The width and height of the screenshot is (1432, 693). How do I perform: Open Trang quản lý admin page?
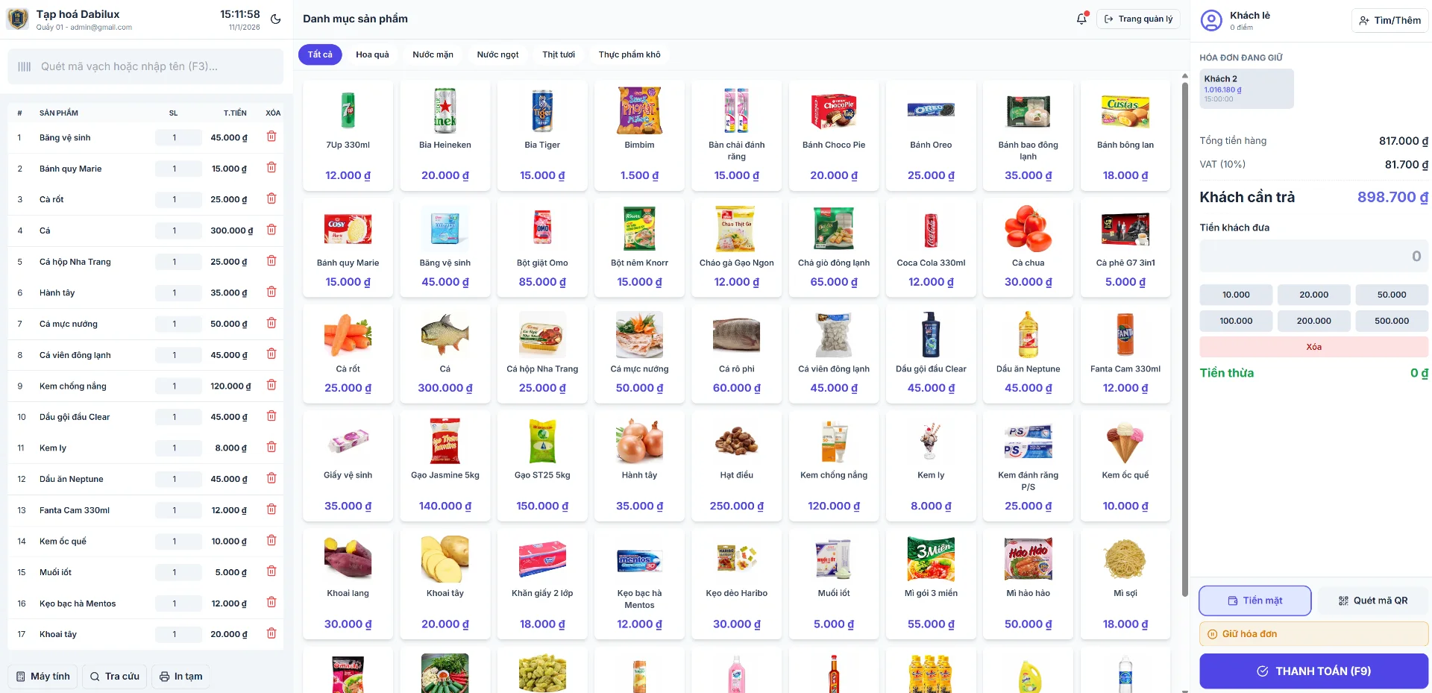pyautogui.click(x=1138, y=19)
